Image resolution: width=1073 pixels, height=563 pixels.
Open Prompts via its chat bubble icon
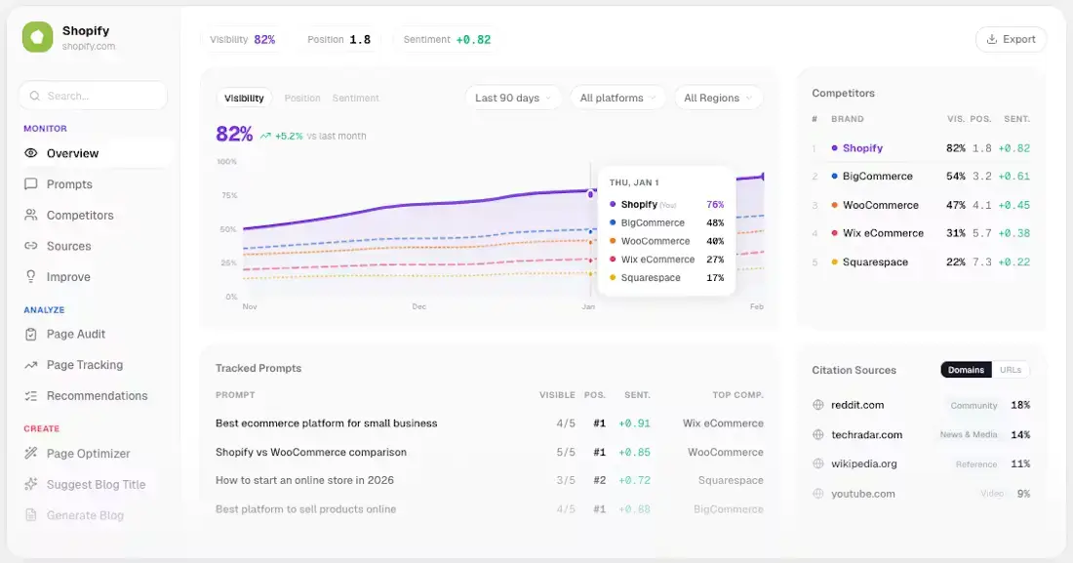pyautogui.click(x=31, y=184)
